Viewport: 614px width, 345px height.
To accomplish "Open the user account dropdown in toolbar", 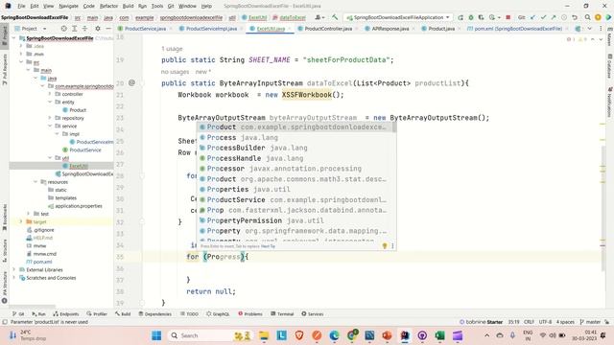I will (320, 17).
